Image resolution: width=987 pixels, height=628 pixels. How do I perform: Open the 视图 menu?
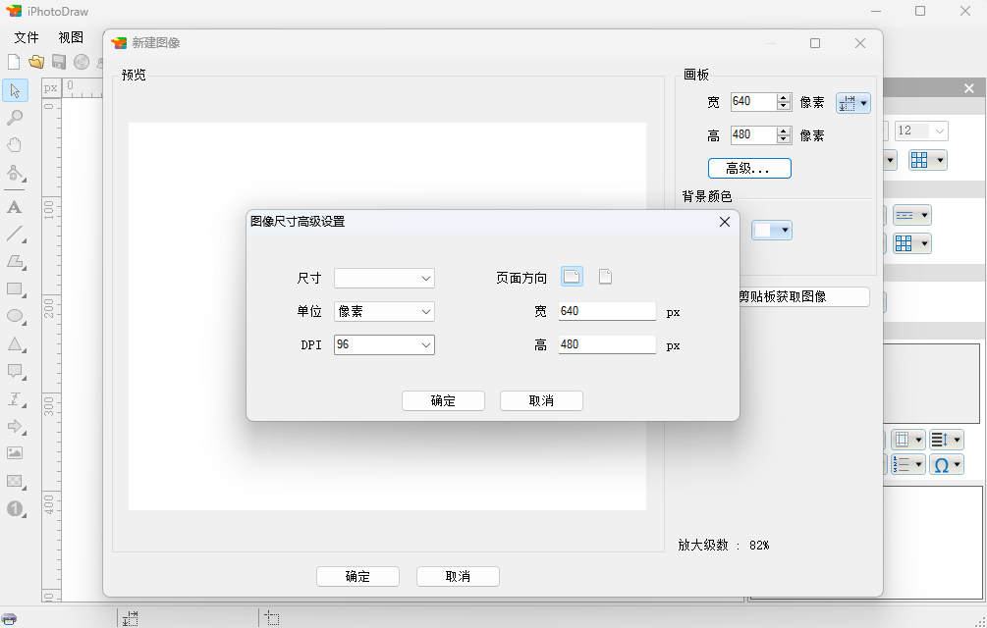(71, 37)
